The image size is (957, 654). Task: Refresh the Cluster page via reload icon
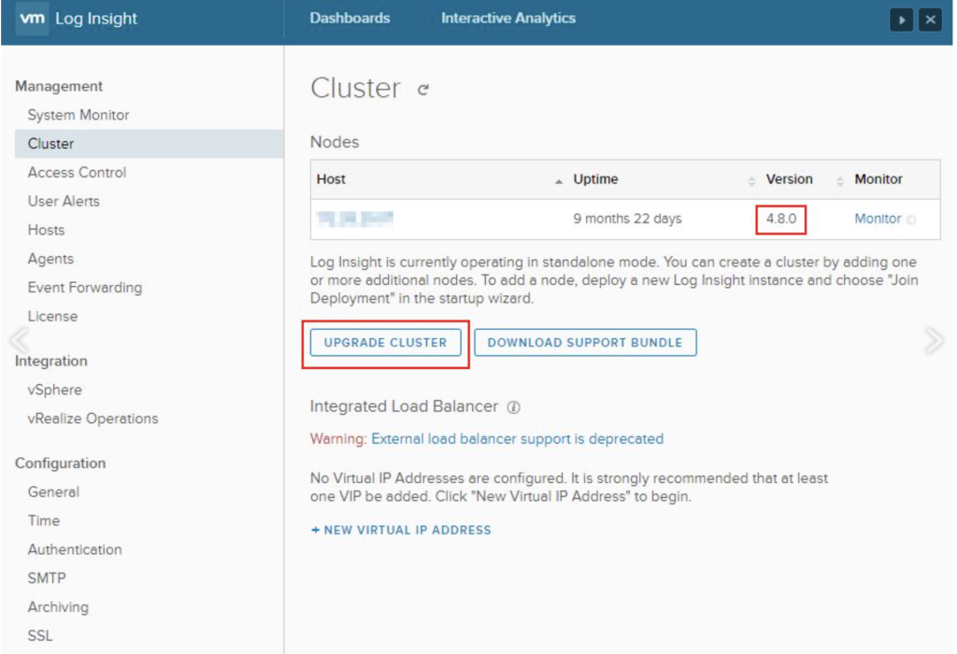tap(423, 90)
